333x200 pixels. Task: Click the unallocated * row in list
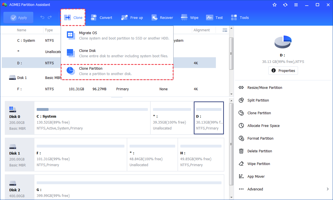tap(109, 52)
